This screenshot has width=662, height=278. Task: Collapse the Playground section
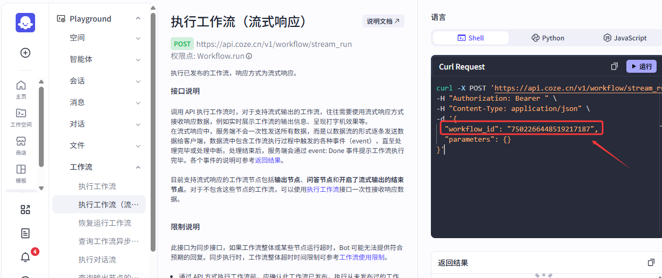click(x=138, y=19)
